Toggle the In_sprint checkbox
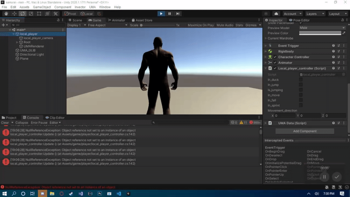The height and width of the screenshot is (197, 350). tap(301, 105)
